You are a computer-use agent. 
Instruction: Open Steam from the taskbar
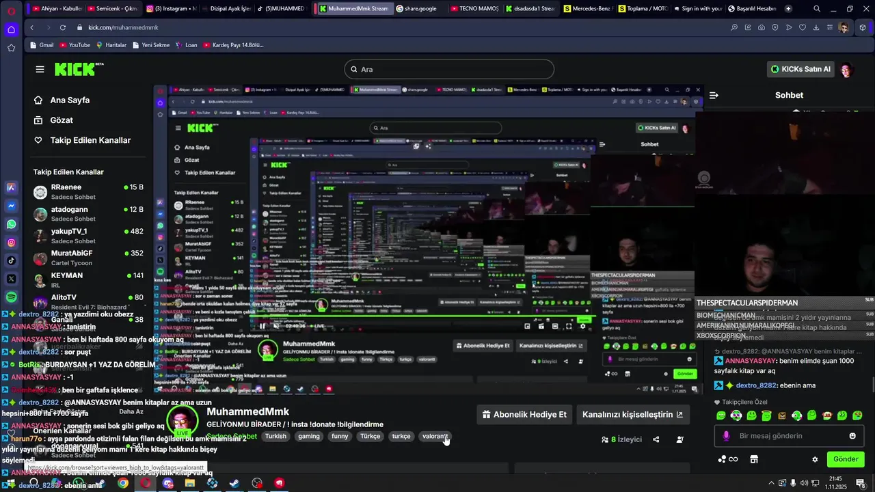click(234, 483)
